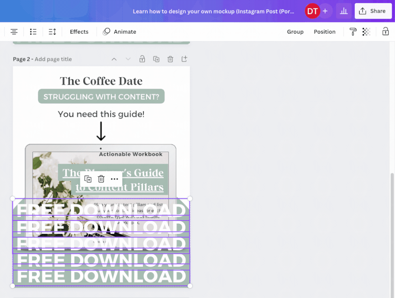Image resolution: width=395 pixels, height=298 pixels.
Task: Open more options in floating toolbar
Action: 115,179
